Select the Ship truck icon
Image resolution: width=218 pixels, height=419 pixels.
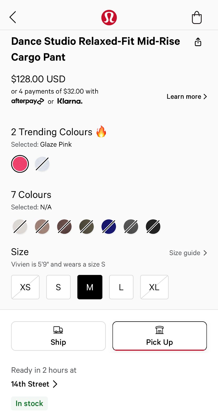tap(58, 329)
